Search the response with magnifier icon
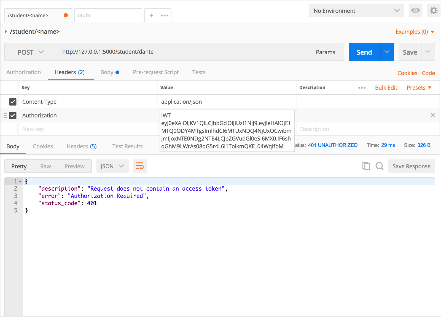Viewport: 441px width, 317px height. 380,166
